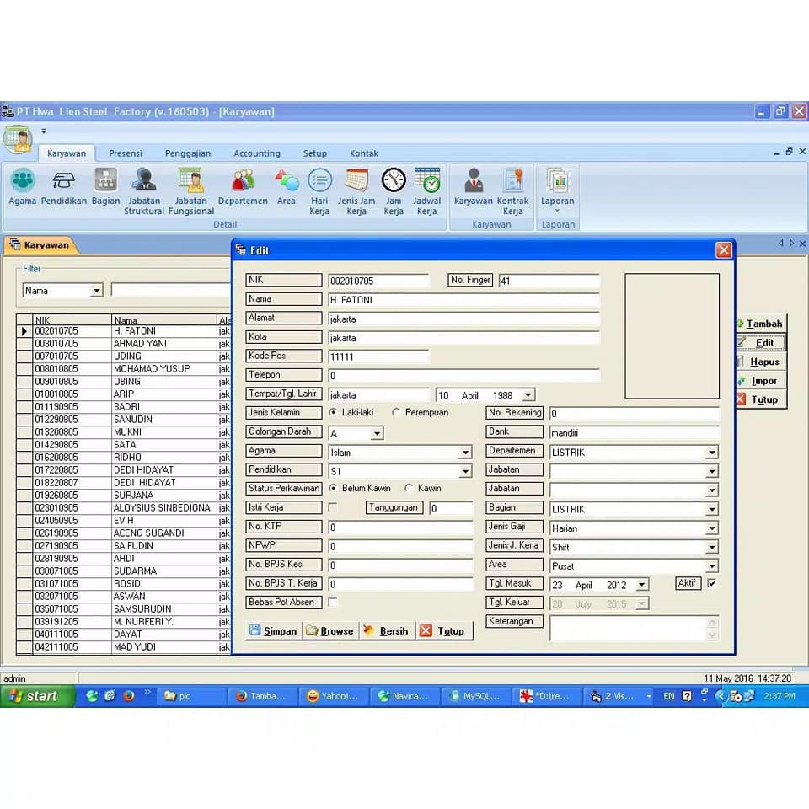Uncheck the Aktif employee checkbox
The height and width of the screenshot is (809, 809).
(x=712, y=583)
